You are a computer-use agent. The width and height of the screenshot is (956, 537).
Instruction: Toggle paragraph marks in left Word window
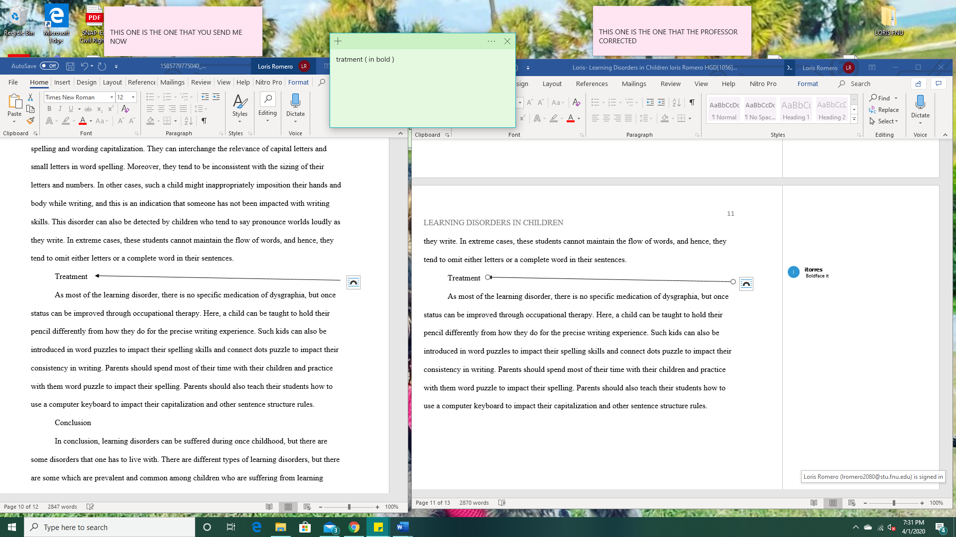point(204,121)
